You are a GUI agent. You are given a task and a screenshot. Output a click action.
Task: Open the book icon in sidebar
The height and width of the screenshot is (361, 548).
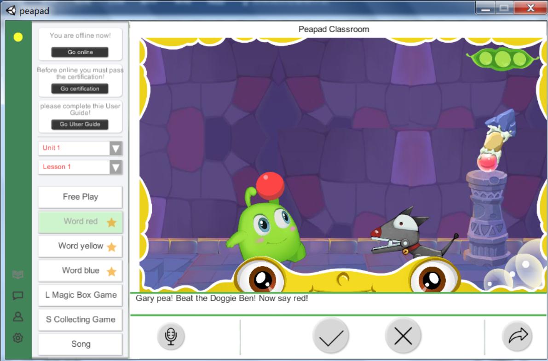pyautogui.click(x=18, y=275)
